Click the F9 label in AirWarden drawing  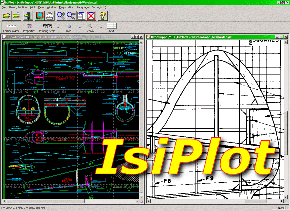point(210,178)
